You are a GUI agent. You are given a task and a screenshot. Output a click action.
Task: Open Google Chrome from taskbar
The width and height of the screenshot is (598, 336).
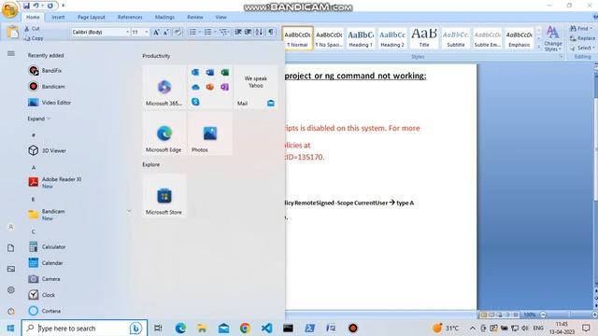click(x=245, y=328)
